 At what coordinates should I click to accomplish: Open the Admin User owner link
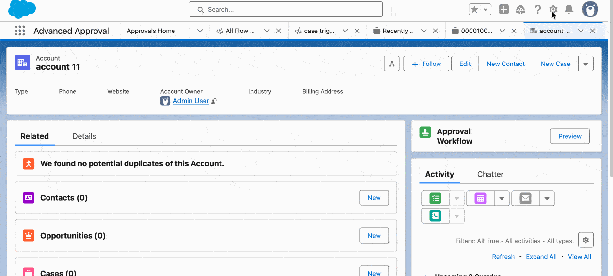point(191,101)
